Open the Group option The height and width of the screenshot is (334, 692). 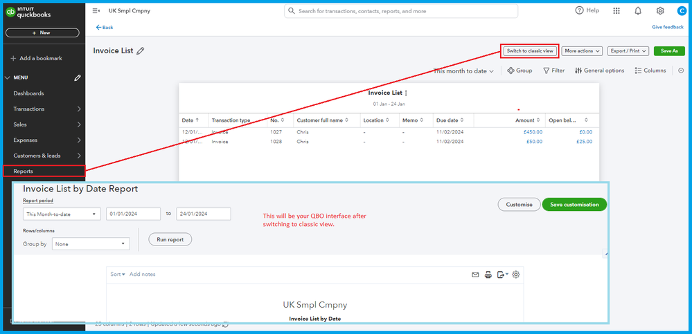pyautogui.click(x=520, y=71)
